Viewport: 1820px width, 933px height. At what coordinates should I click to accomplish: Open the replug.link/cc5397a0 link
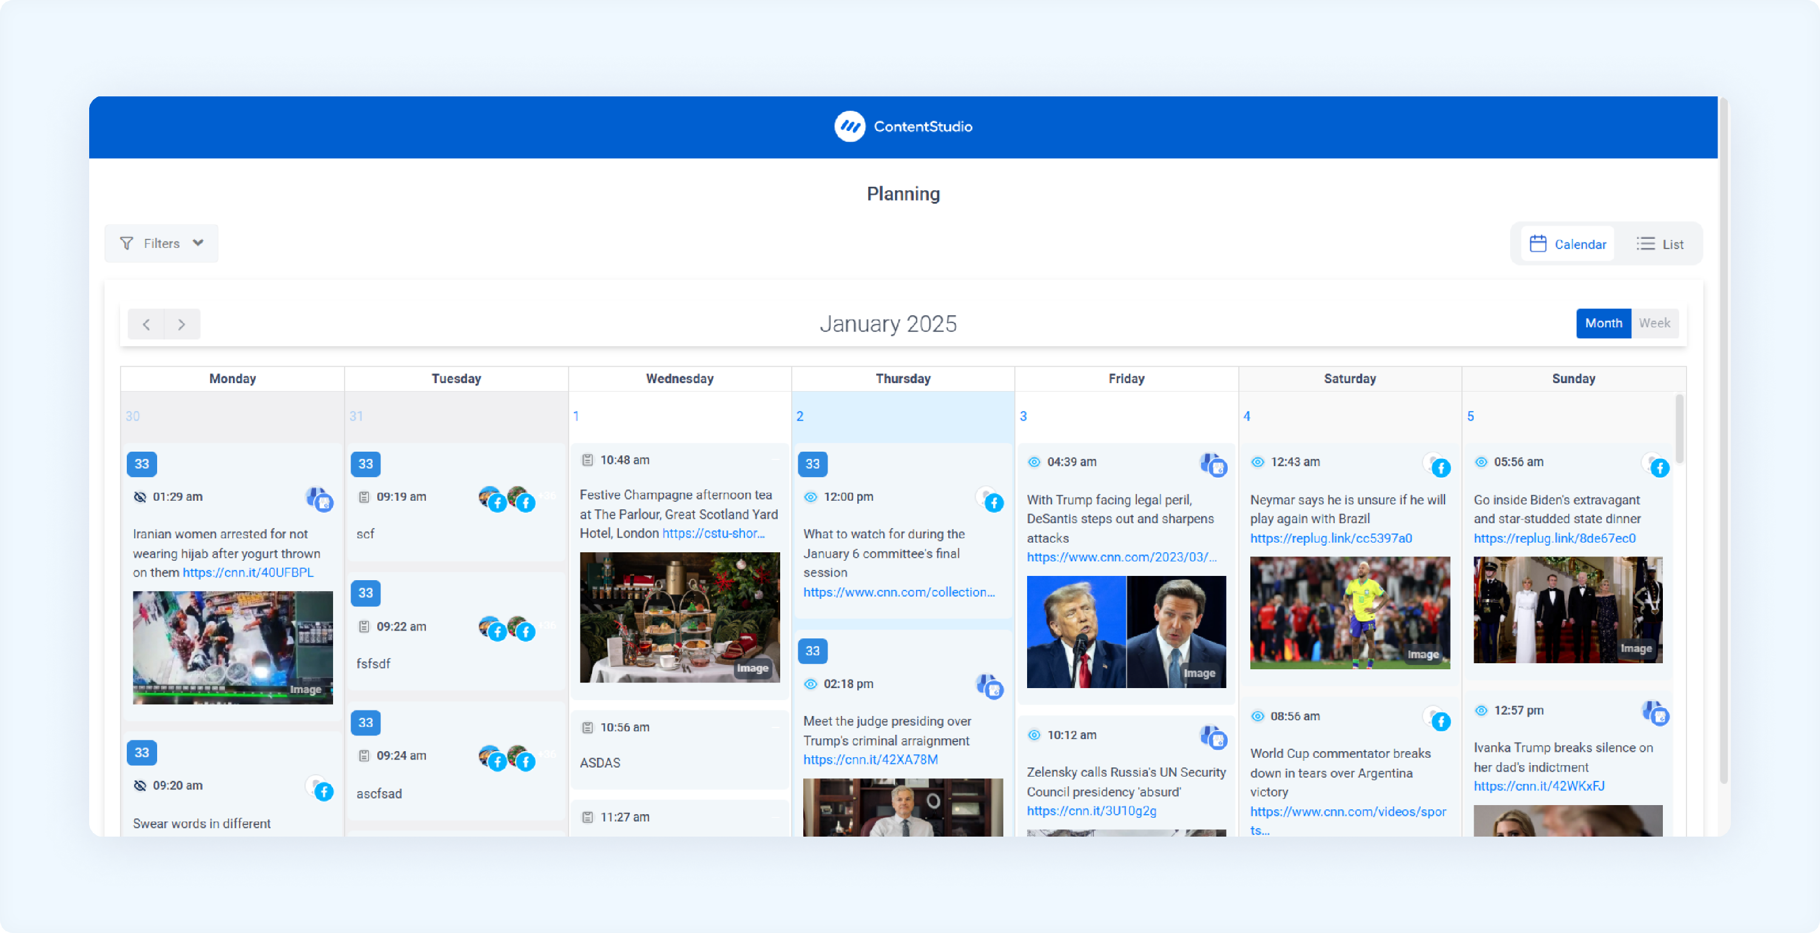coord(1331,538)
